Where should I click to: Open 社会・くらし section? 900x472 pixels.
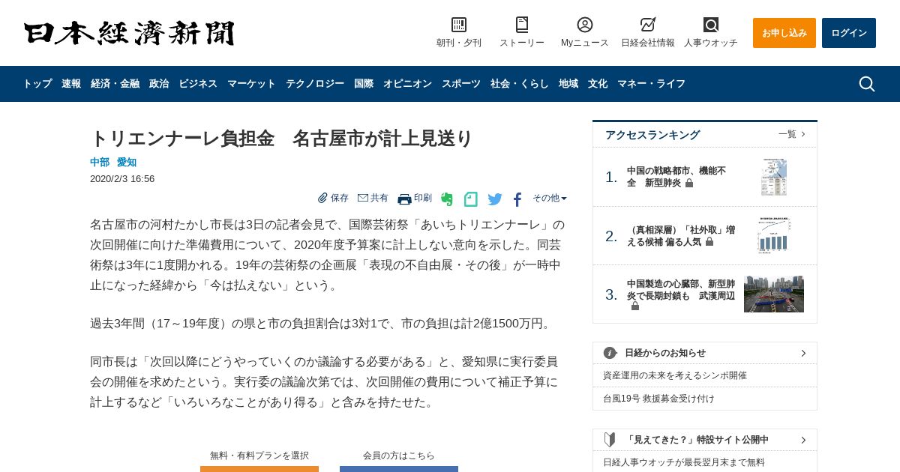coord(520,84)
